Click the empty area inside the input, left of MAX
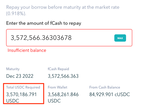 coord(93,38)
